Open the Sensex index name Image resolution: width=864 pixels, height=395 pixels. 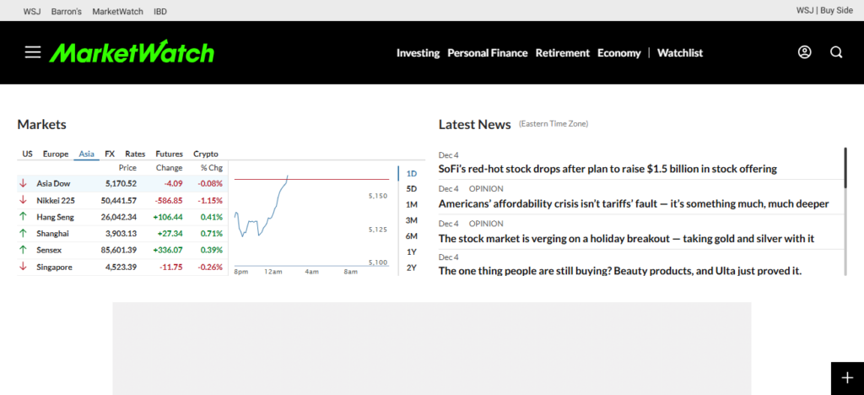click(x=49, y=250)
